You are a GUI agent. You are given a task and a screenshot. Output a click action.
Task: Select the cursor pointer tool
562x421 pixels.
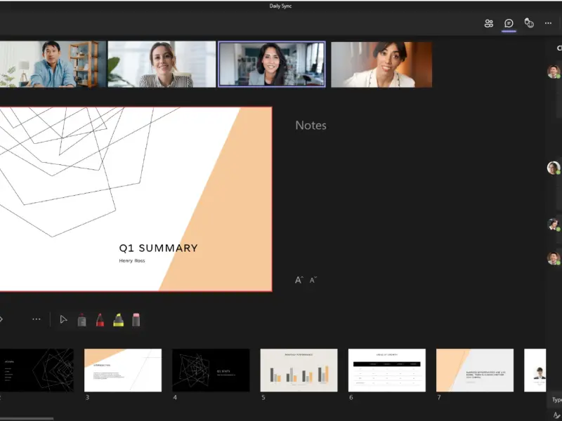click(63, 319)
